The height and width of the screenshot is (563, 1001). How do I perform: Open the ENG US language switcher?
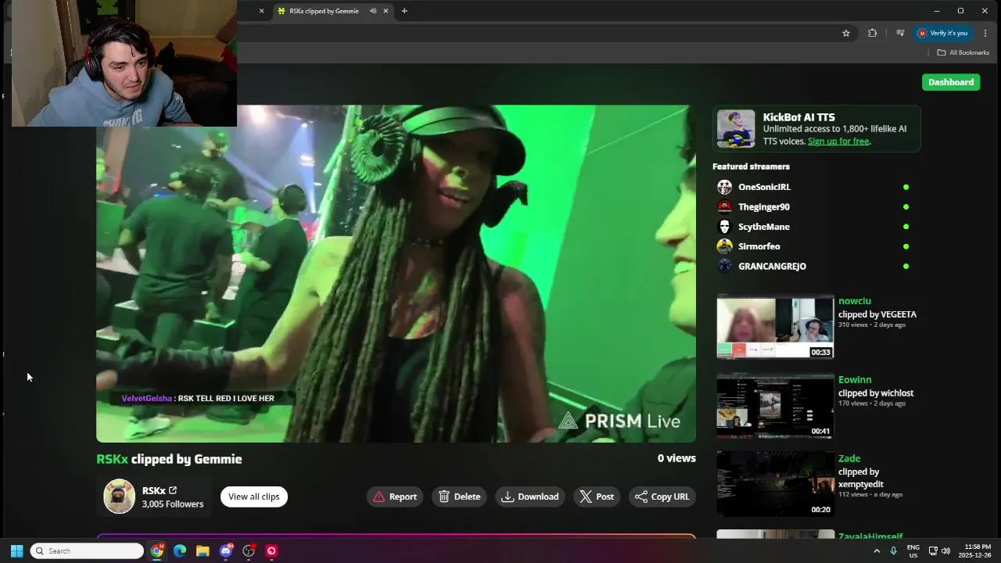tap(913, 551)
